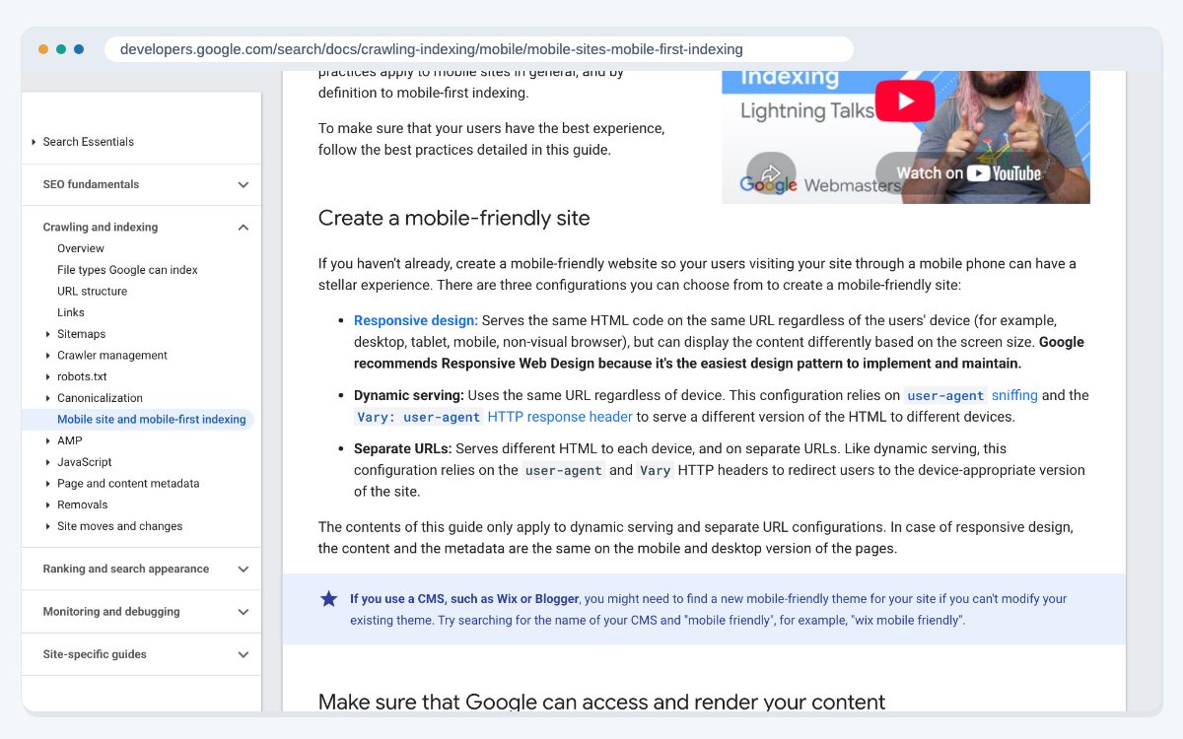Expand the Site-specific guides chevron
This screenshot has width=1183, height=739.
coord(244,654)
